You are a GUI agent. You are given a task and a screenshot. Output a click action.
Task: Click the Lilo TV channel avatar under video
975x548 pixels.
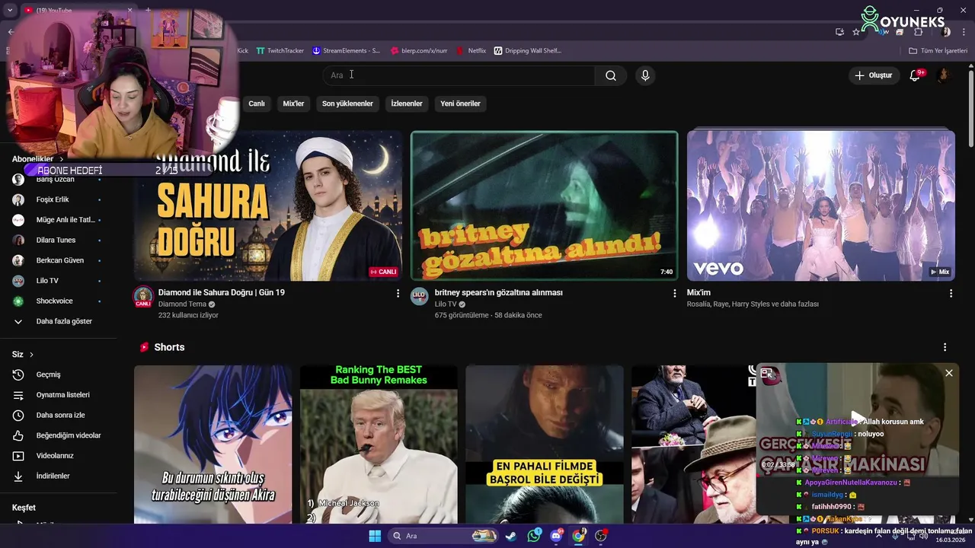pos(420,297)
